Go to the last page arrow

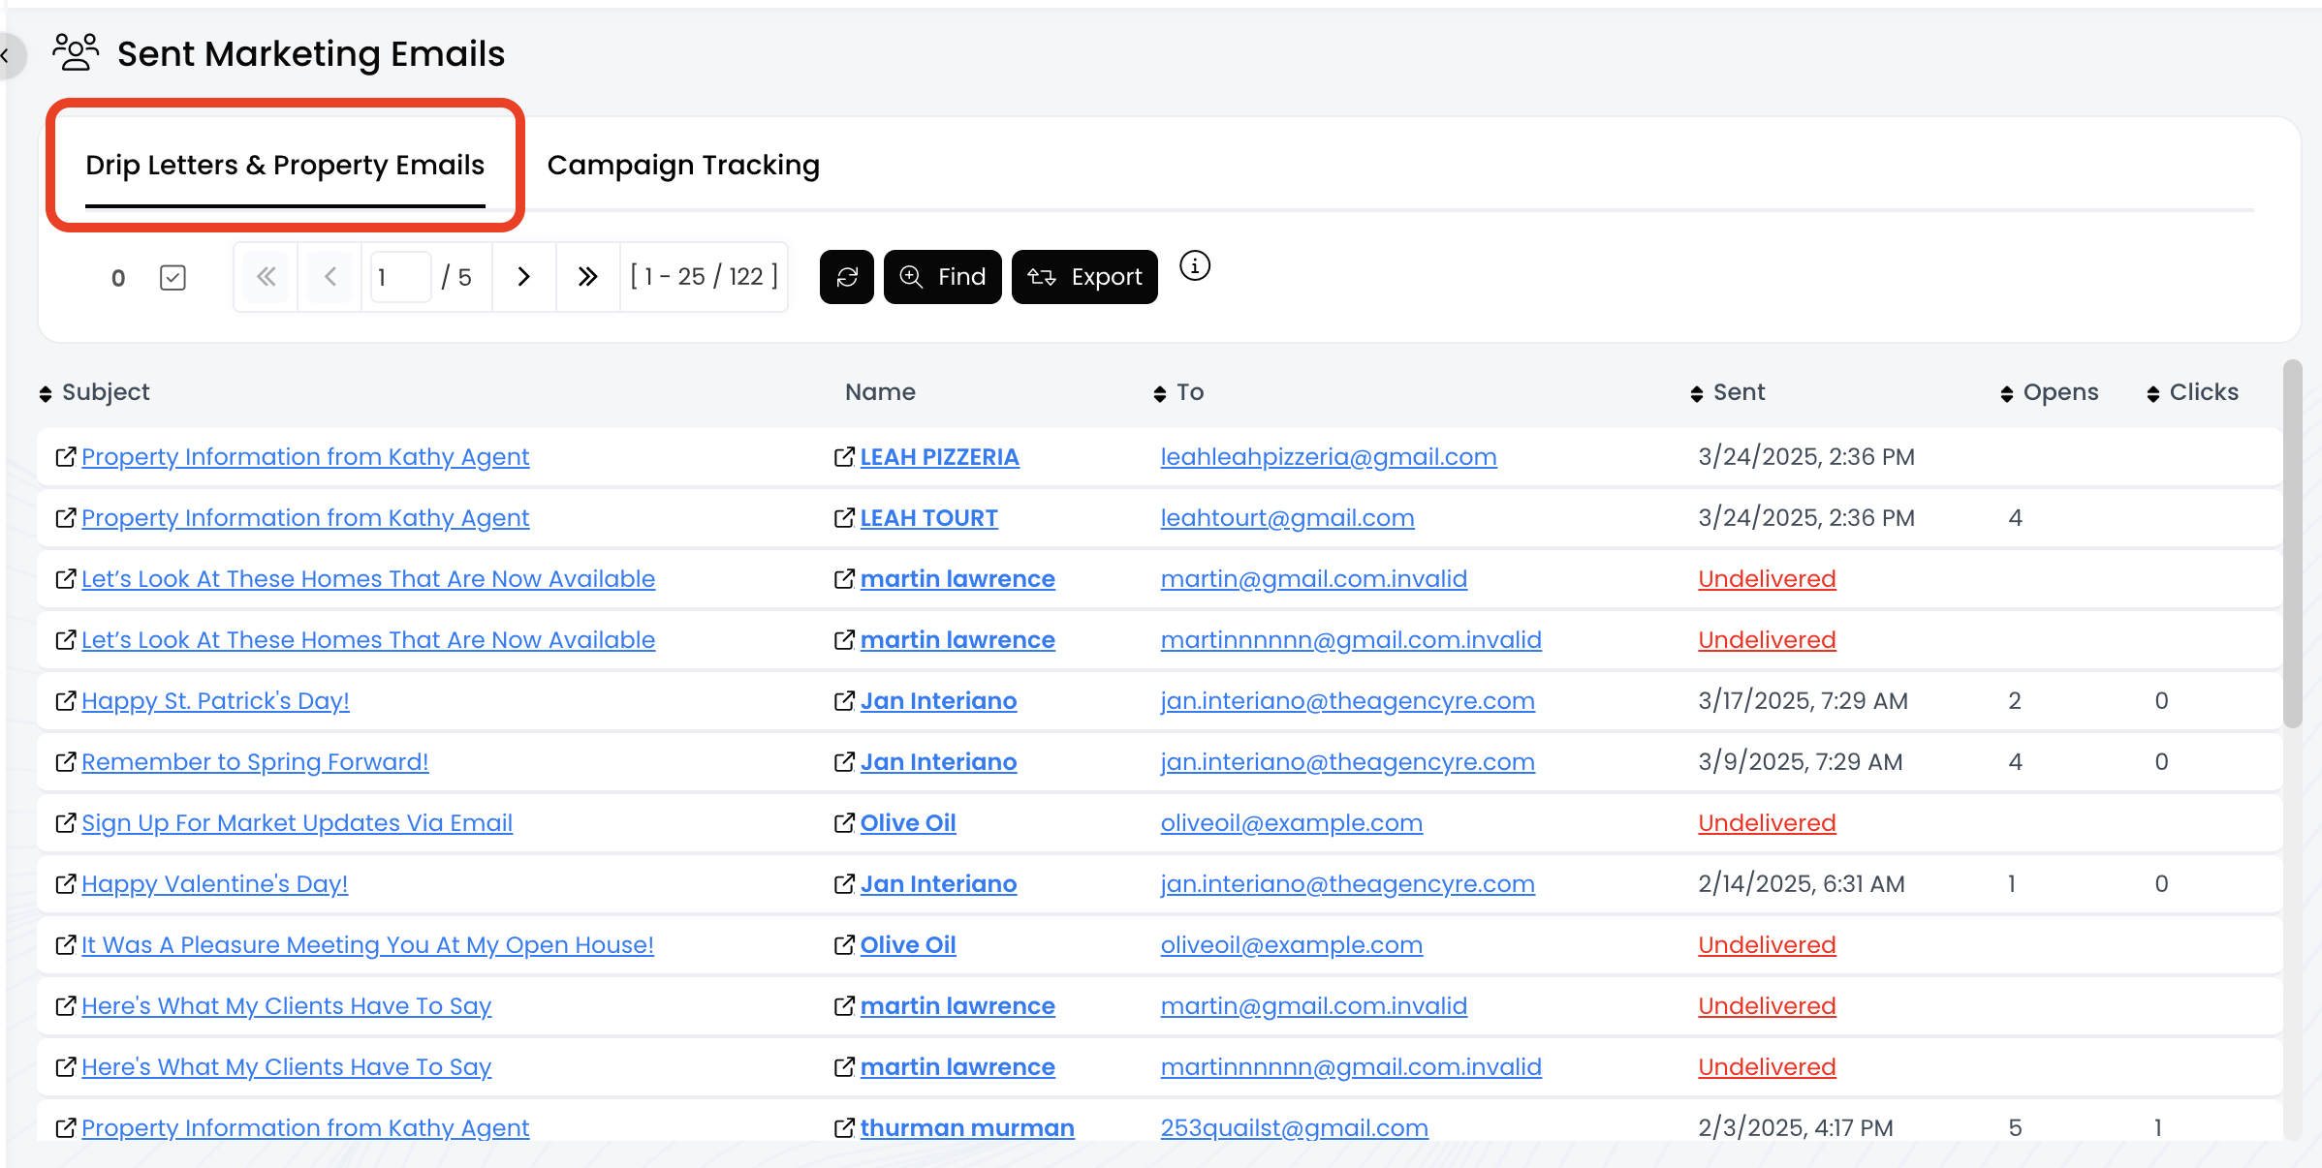coord(587,277)
